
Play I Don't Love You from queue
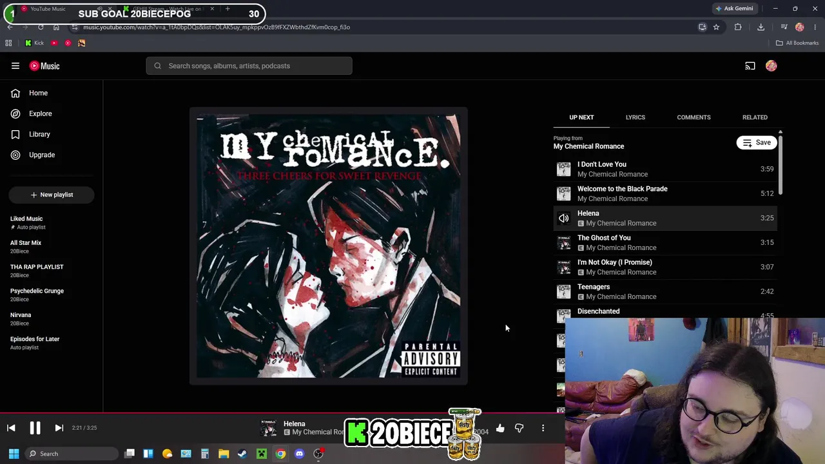coord(665,169)
